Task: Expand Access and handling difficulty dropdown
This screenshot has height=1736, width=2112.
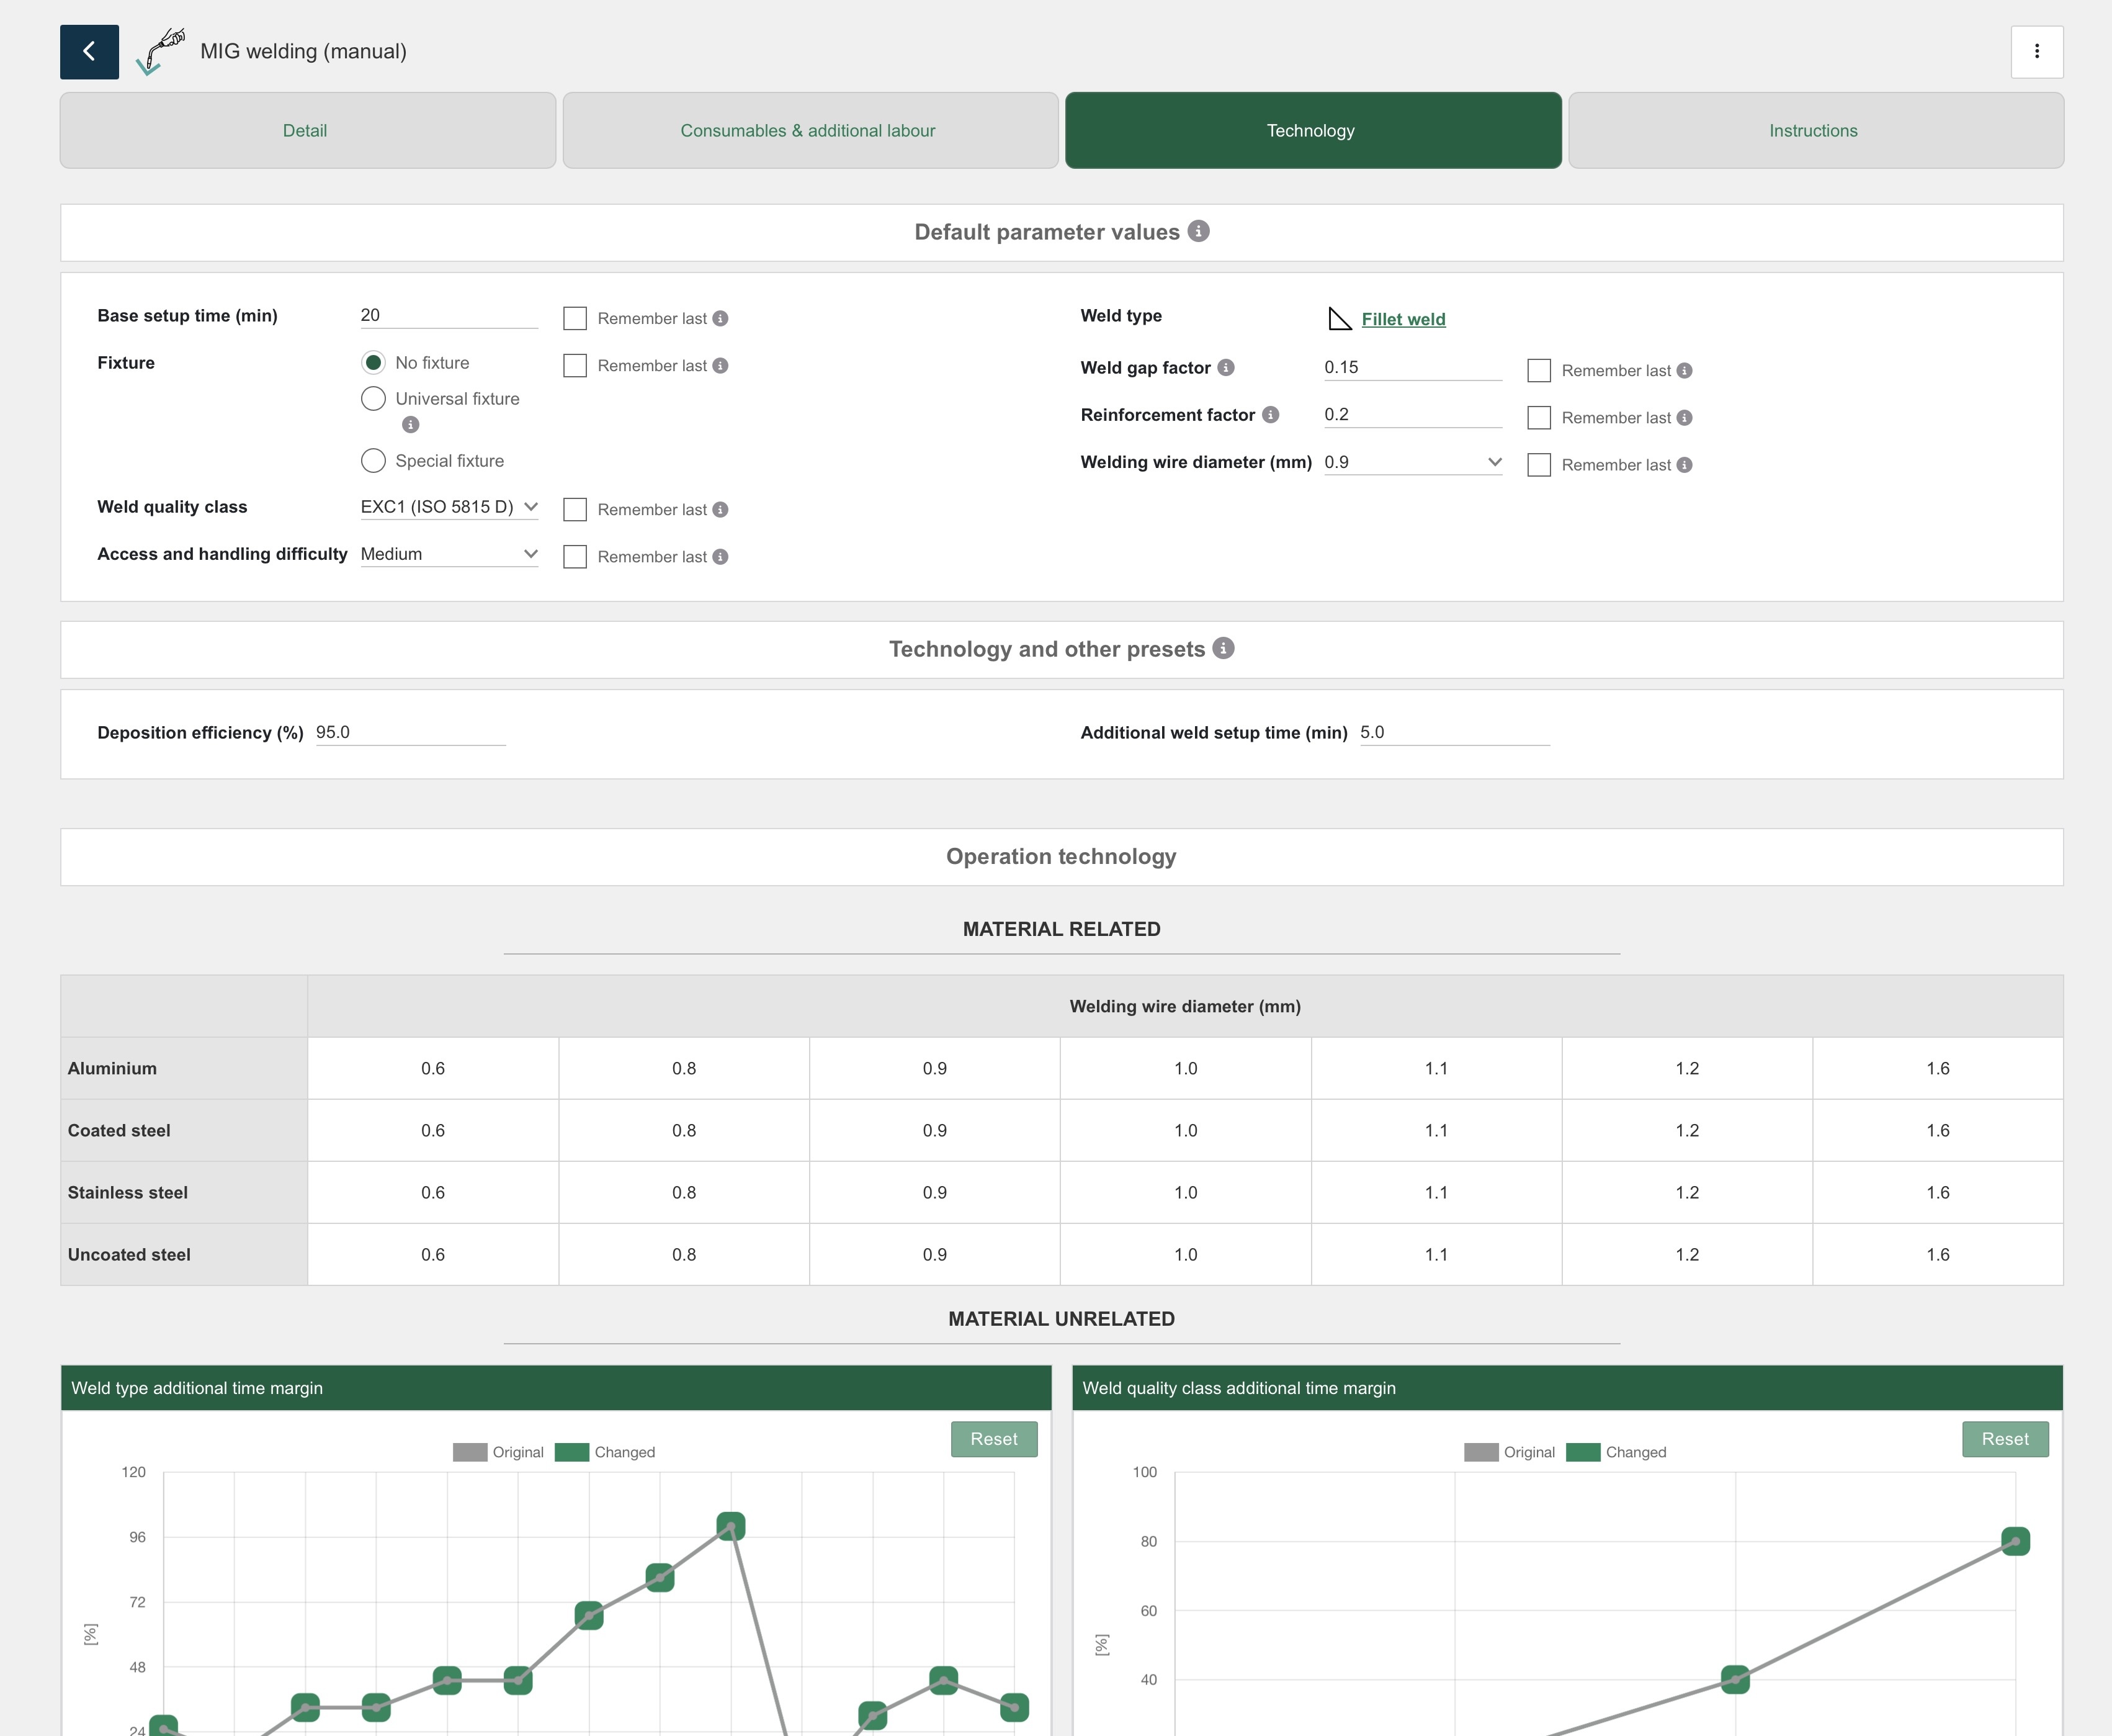Action: pyautogui.click(x=449, y=554)
